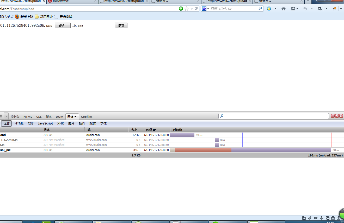Go to the browser home page
Image resolution: width=344 pixels, height=223 pixels.
(284, 9)
